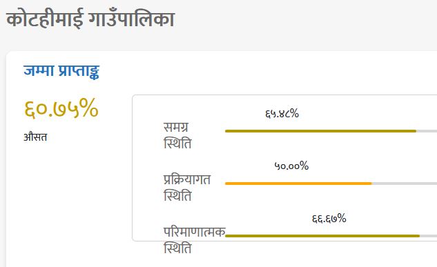
Task: Select the जम्मा प्राप्ताङ्क section heading
Action: 61,71
